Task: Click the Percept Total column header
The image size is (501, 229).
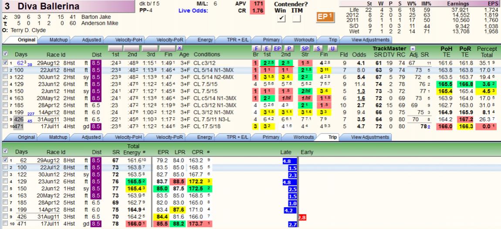Action: click(487, 52)
